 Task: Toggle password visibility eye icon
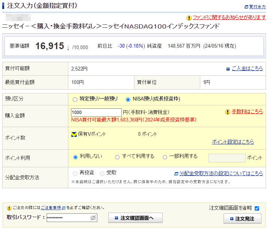tap(94, 217)
